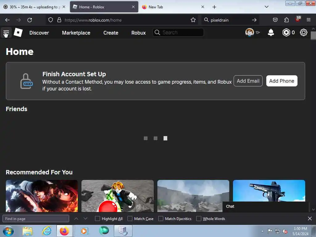
Task: Close the uploading tab
Action: pos(64,7)
